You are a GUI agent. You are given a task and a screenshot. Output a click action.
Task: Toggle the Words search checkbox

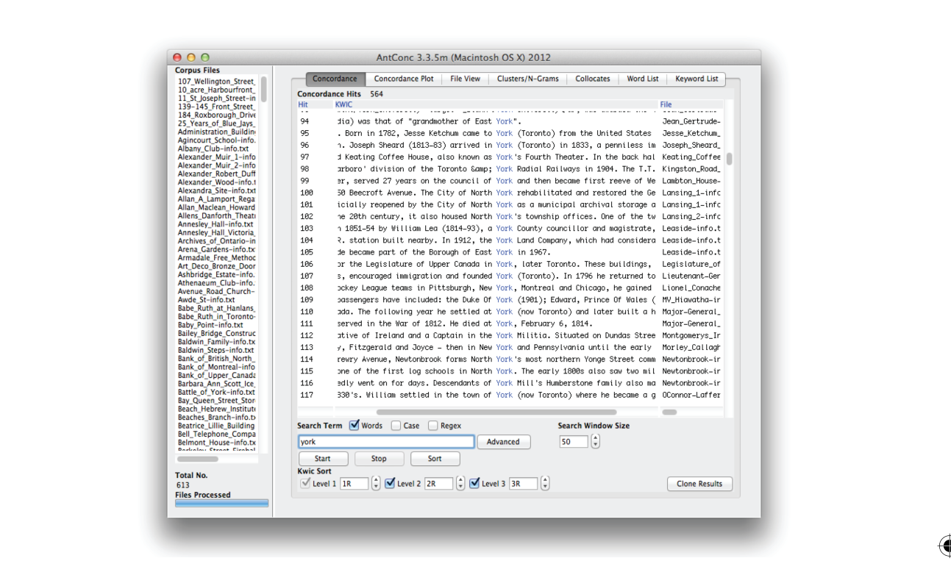coord(355,425)
